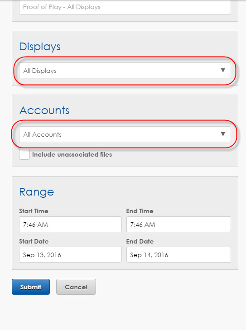Click the End Date label
The image size is (246, 330).
(x=140, y=241)
